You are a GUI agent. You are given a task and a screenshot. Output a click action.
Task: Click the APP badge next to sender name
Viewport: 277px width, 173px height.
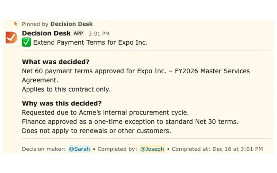pyautogui.click(x=78, y=33)
